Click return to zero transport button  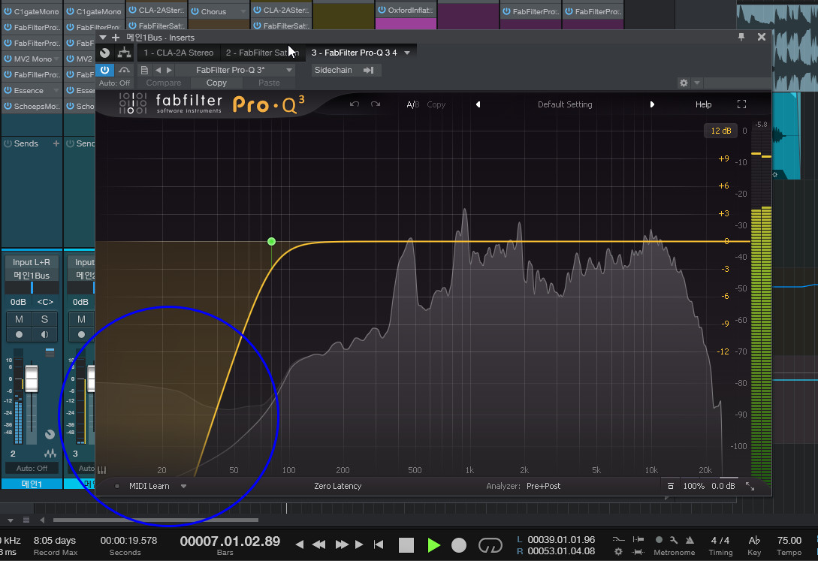click(x=379, y=544)
